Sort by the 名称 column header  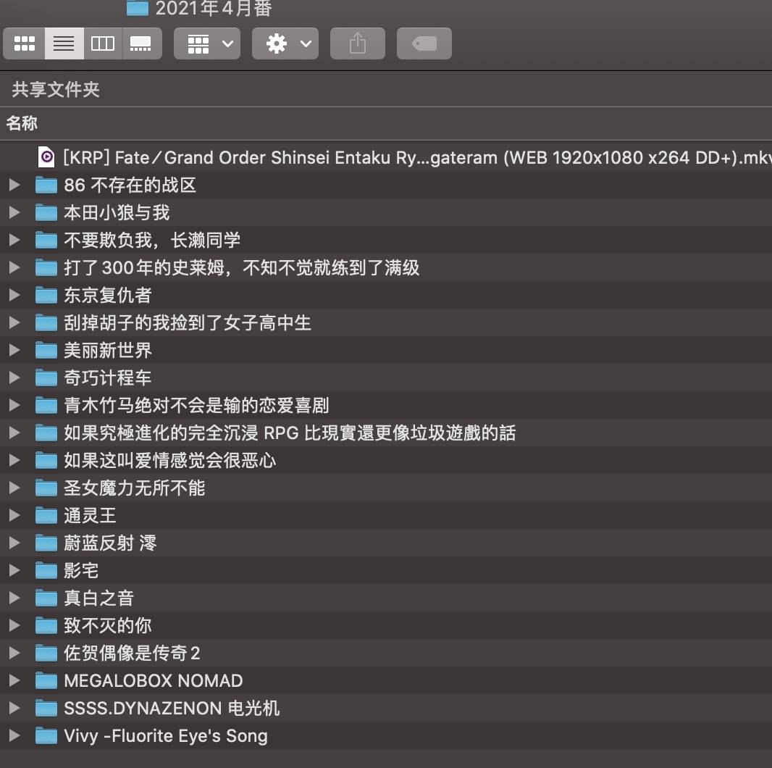[22, 123]
